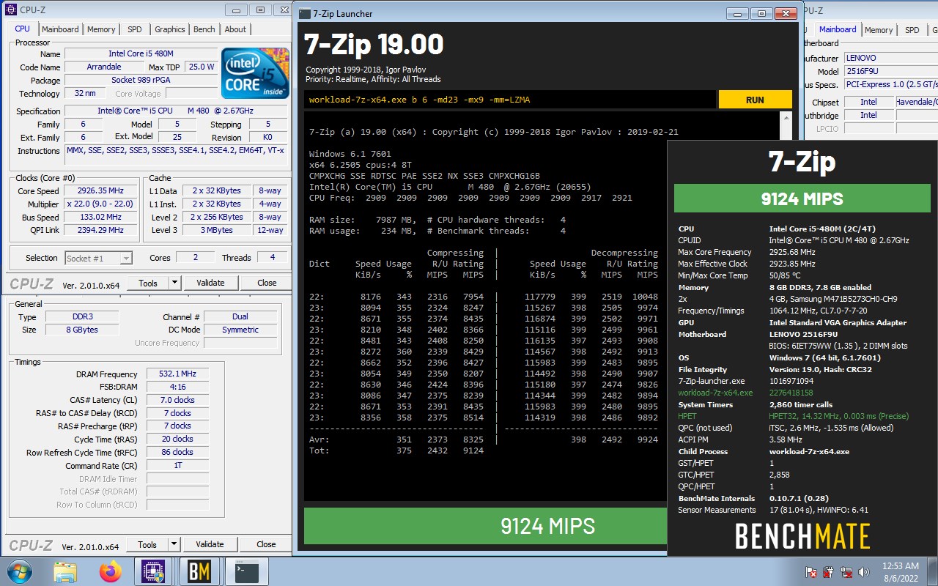Click the Multiplier value x 22.0 (9.0 - 22.0)
938x586 pixels.
coord(100,204)
